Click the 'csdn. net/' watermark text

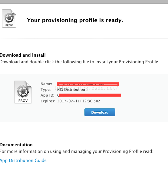click(105, 88)
